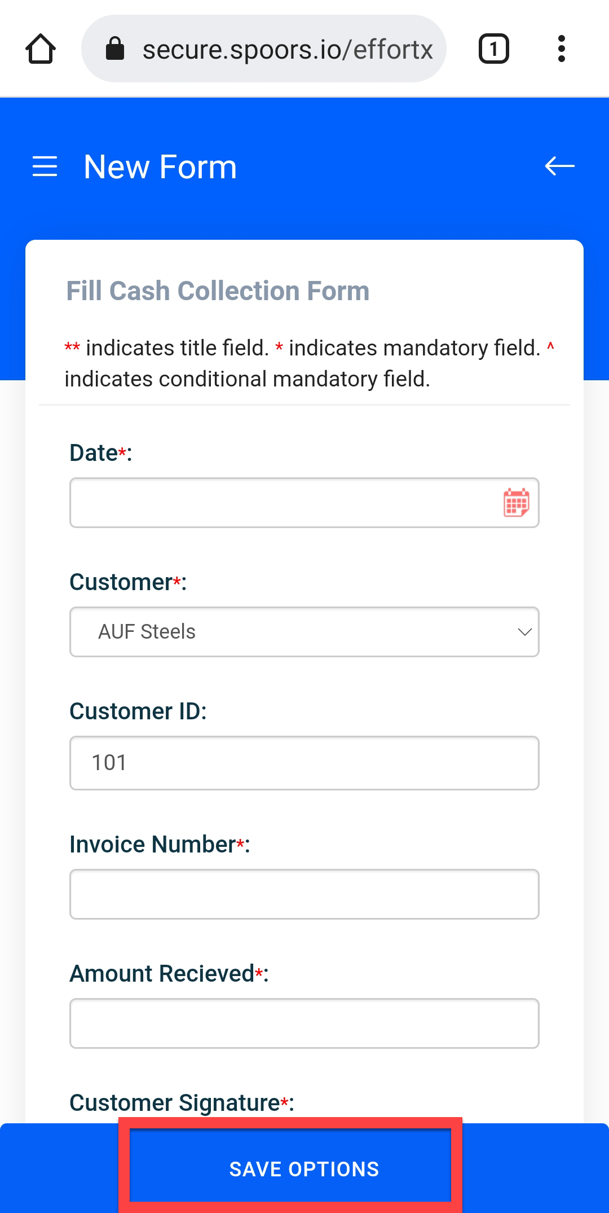Click the Amount Recieved label
Screen dimensions: 609x1213
click(162, 974)
